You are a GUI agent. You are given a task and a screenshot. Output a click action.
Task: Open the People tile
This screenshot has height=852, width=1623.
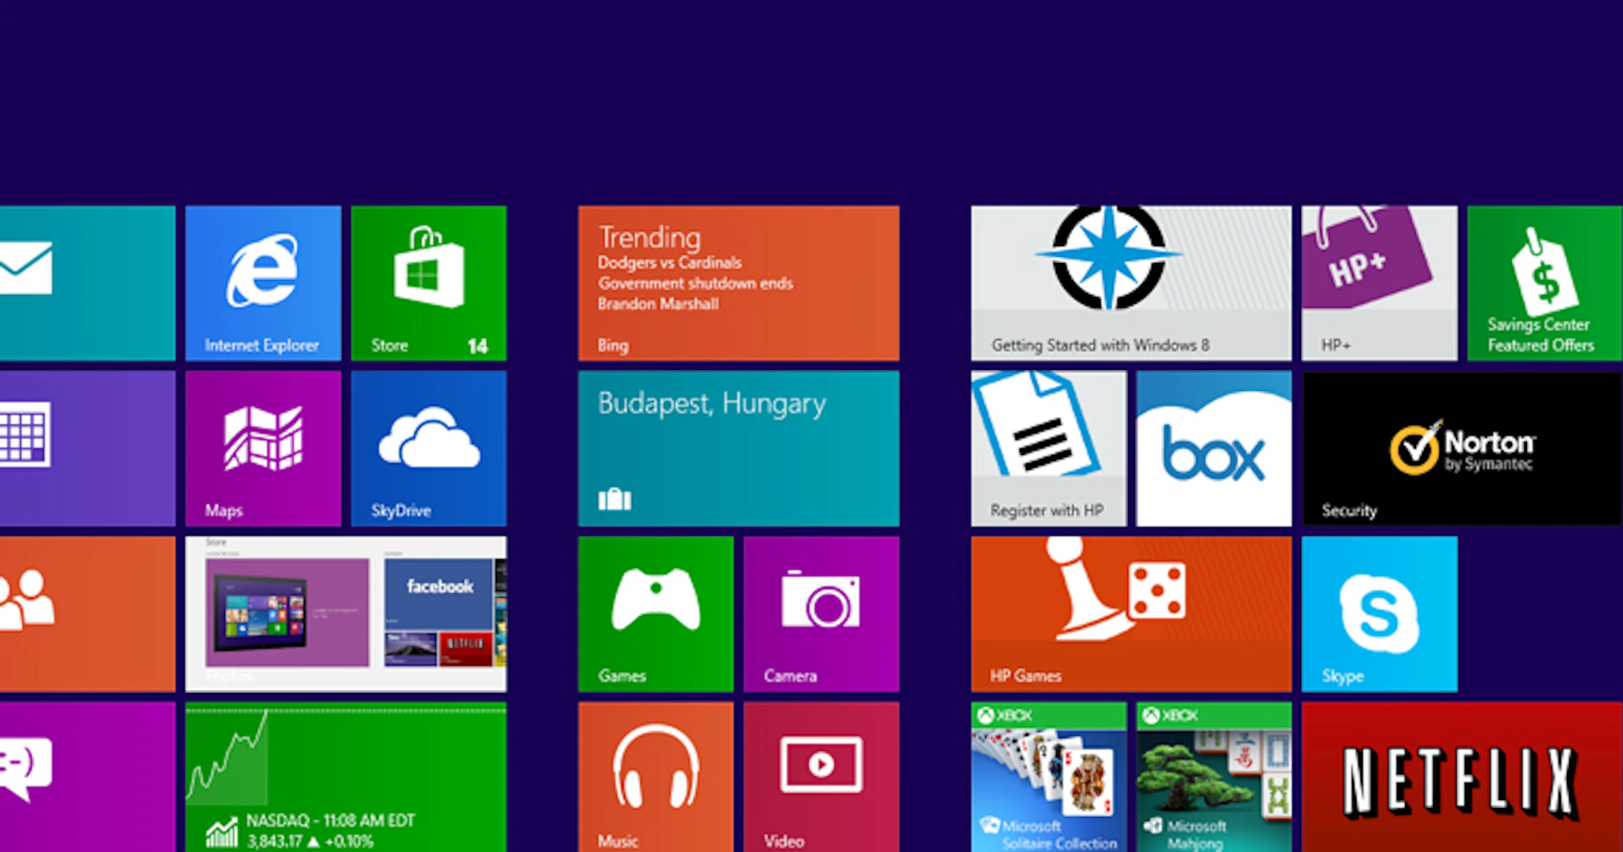[87, 614]
